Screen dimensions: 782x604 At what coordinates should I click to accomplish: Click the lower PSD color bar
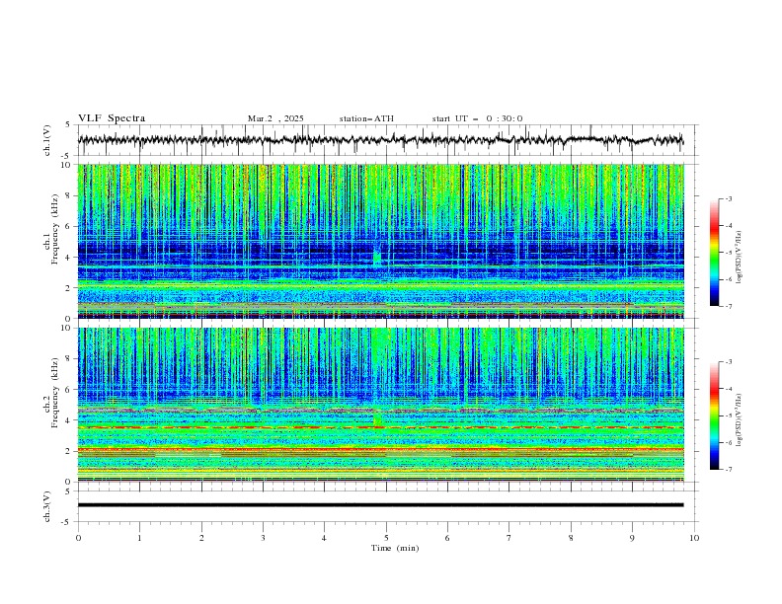pos(714,415)
